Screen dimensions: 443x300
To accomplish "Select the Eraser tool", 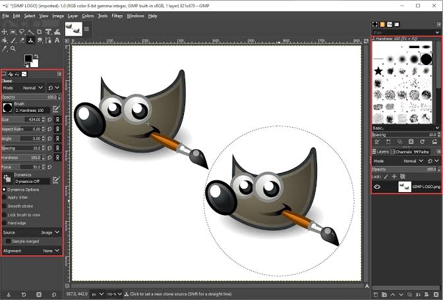I will tap(22, 40).
